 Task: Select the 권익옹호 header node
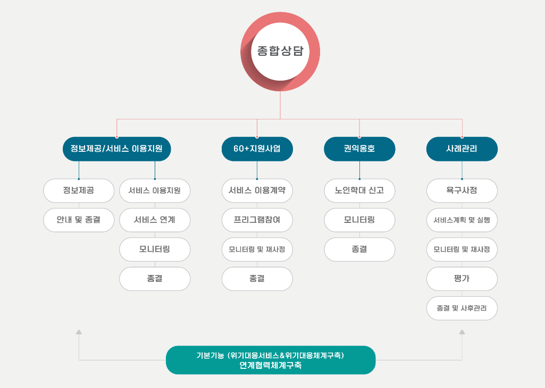point(359,149)
